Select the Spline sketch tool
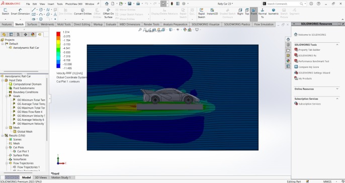The width and height of the screenshot is (345, 183). pyautogui.click(x=48, y=10)
